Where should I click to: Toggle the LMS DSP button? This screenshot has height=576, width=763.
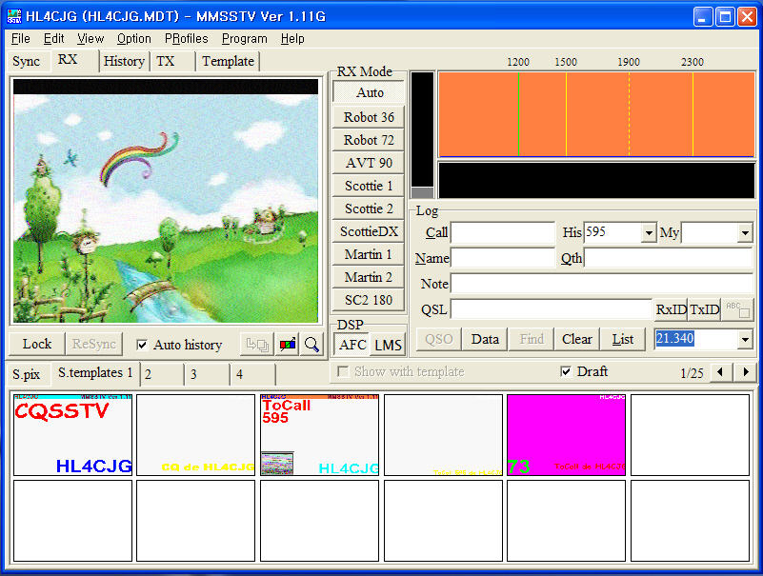[387, 345]
